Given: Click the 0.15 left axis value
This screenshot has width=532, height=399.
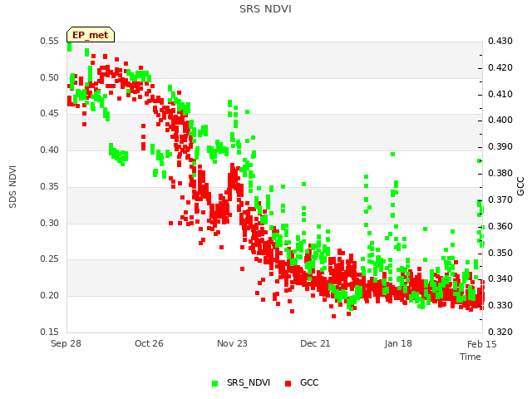Looking at the screenshot, I should (50, 332).
